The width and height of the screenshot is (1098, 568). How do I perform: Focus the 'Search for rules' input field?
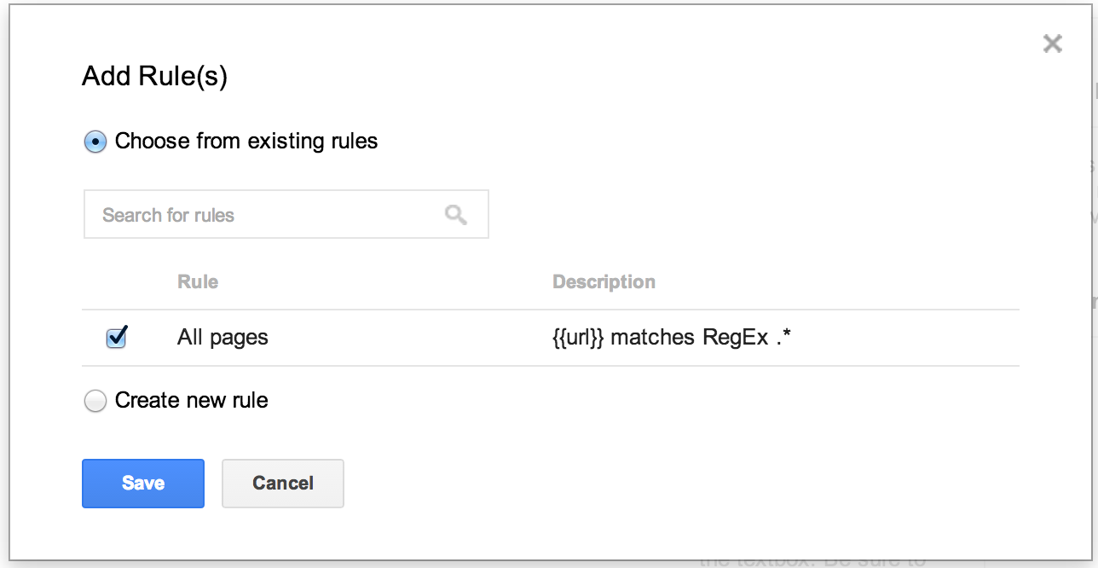tap(264, 215)
